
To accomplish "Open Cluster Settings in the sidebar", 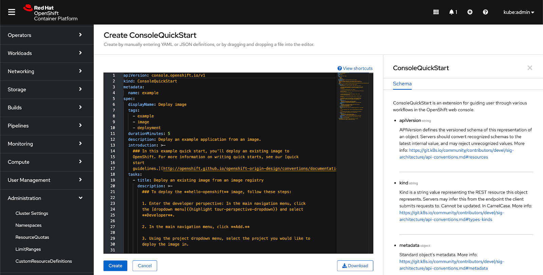I will point(32,213).
